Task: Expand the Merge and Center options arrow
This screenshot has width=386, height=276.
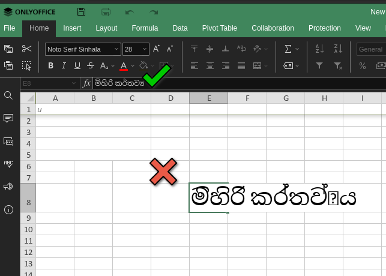Action: (x=266, y=65)
